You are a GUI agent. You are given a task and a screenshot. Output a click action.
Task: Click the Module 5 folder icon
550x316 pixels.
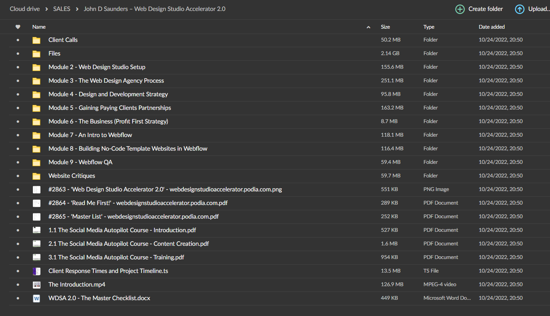[36, 108]
